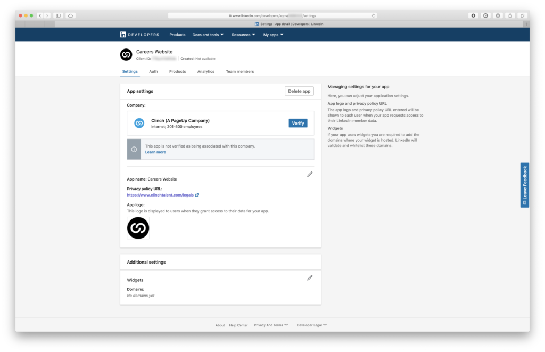The width and height of the screenshot is (545, 352).
Task: Click the Safari sidebar toggle icon
Action: (x=59, y=15)
